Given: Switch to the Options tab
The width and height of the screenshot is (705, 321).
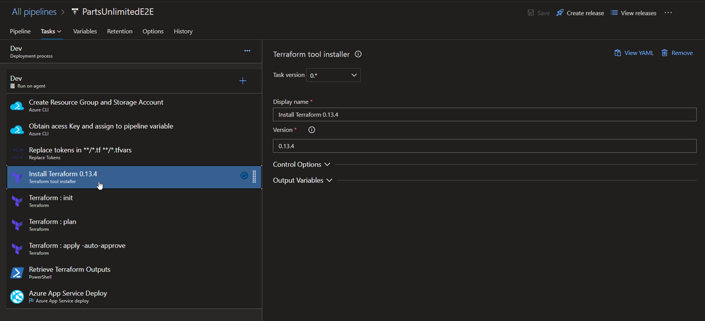Looking at the screenshot, I should [153, 31].
